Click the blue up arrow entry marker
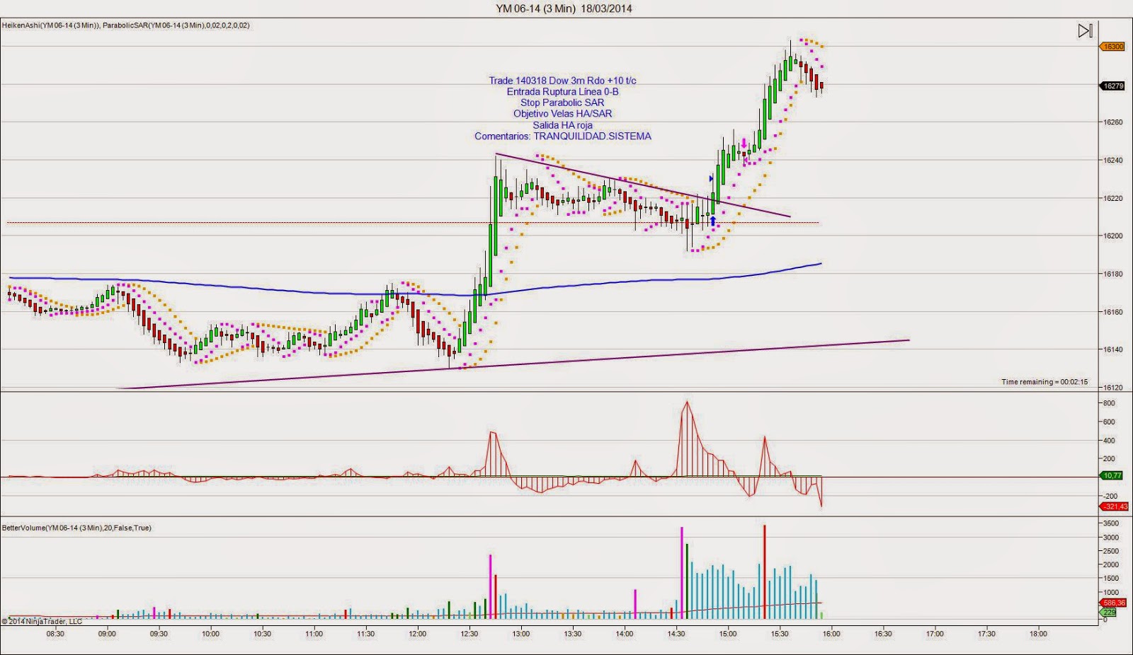This screenshot has height=655, width=1133. coord(713,221)
